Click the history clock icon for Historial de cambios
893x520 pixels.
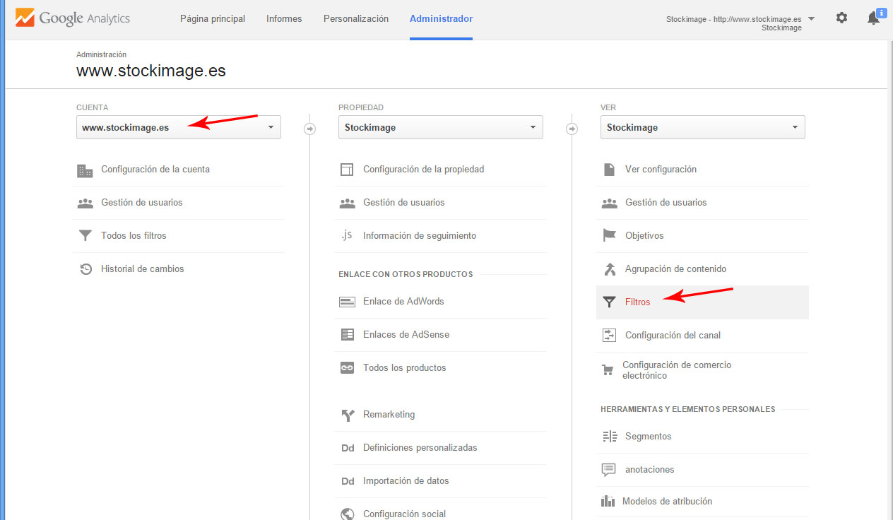[x=85, y=269]
